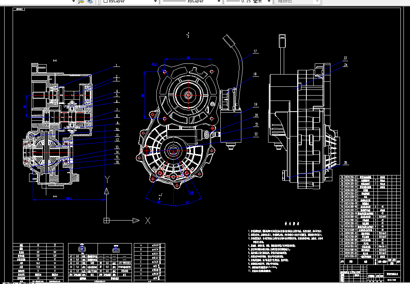Select row letter D in tolerance table
410x284 pixels.
pyautogui.click(x=141, y=258)
